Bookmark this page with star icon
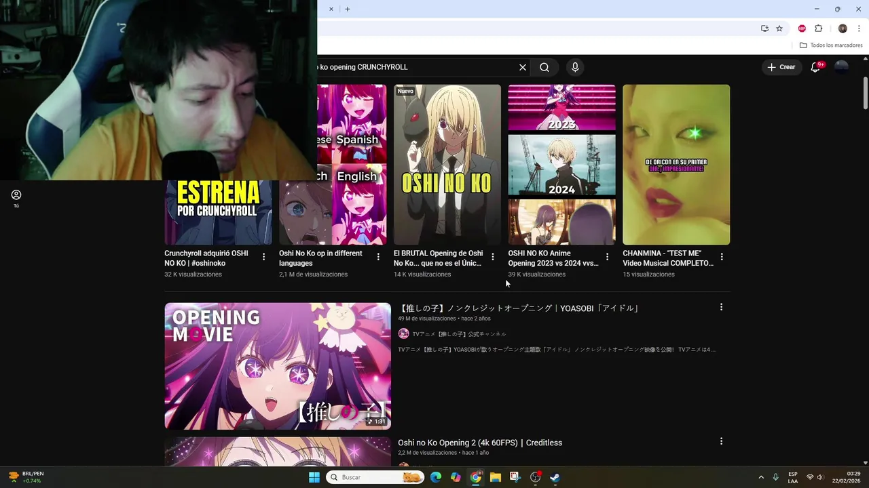The width and height of the screenshot is (869, 488). (x=779, y=28)
